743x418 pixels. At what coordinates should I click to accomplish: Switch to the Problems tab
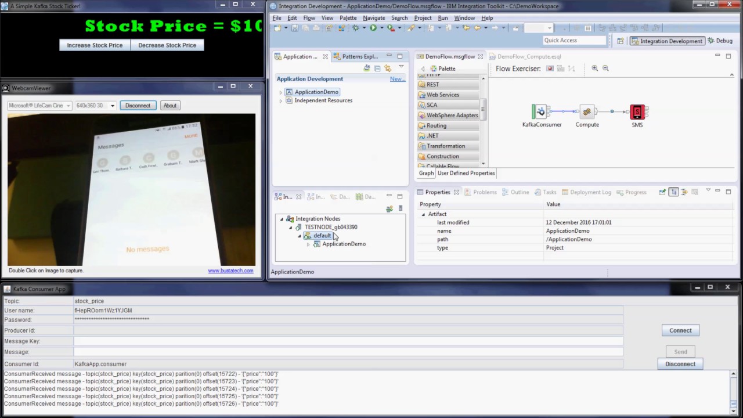pos(479,192)
